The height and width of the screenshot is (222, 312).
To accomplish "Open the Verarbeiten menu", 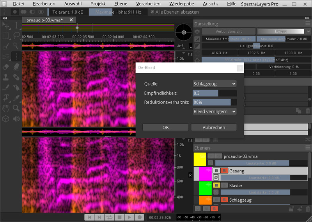I will (x=148, y=4).
